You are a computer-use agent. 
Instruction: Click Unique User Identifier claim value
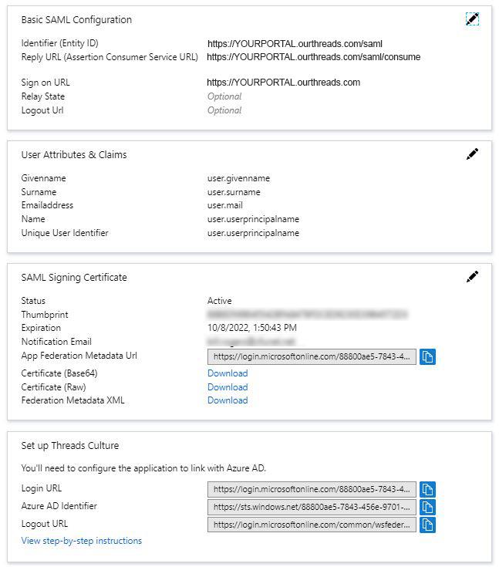[253, 233]
